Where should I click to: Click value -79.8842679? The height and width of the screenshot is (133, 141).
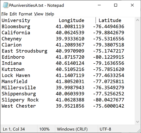[109, 33]
